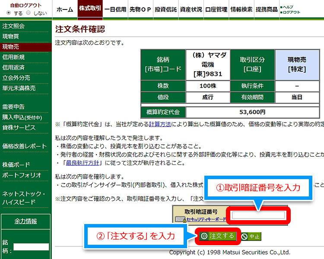Click the 注文する button

[217, 236]
